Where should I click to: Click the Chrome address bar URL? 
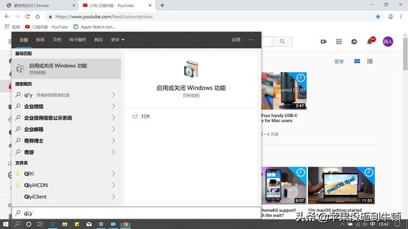[x=104, y=17]
